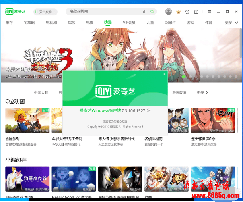Expand version details arrow next to 7.3.106.1527
243x202 pixels.
click(148, 111)
